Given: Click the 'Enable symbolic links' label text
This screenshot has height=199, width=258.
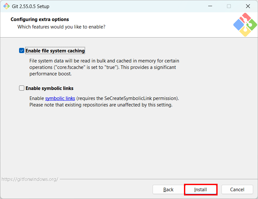Looking at the screenshot, I should 49,88.
